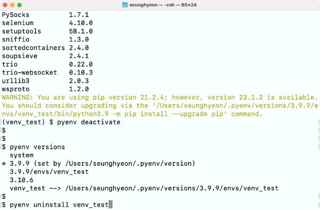Click the 'PySocks' package name

tap(15, 15)
